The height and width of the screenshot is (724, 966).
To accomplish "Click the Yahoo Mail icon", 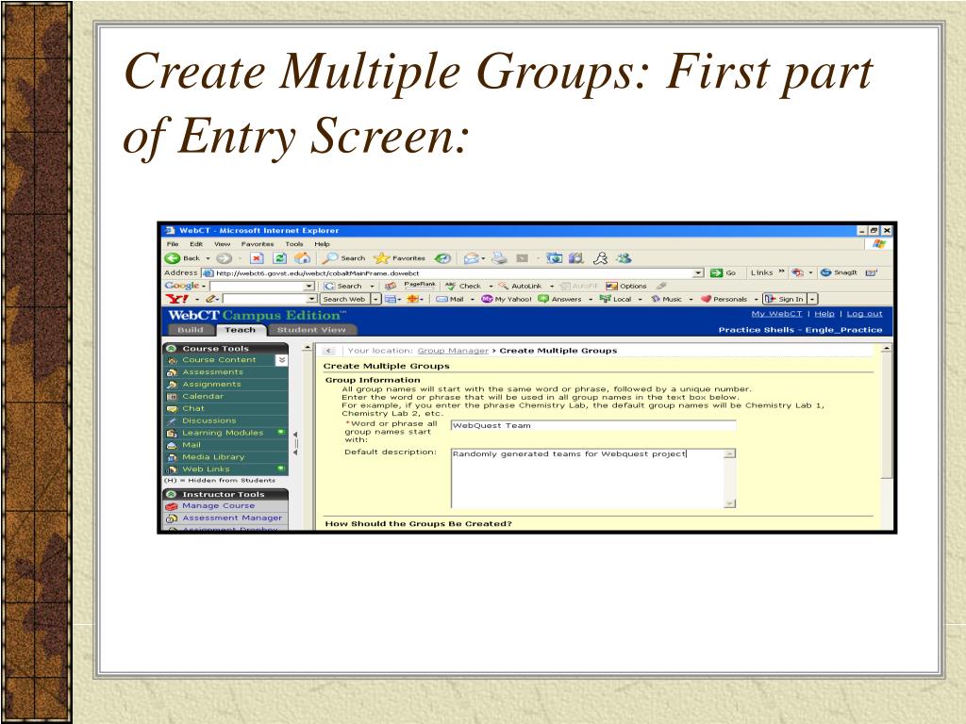I will [x=441, y=299].
